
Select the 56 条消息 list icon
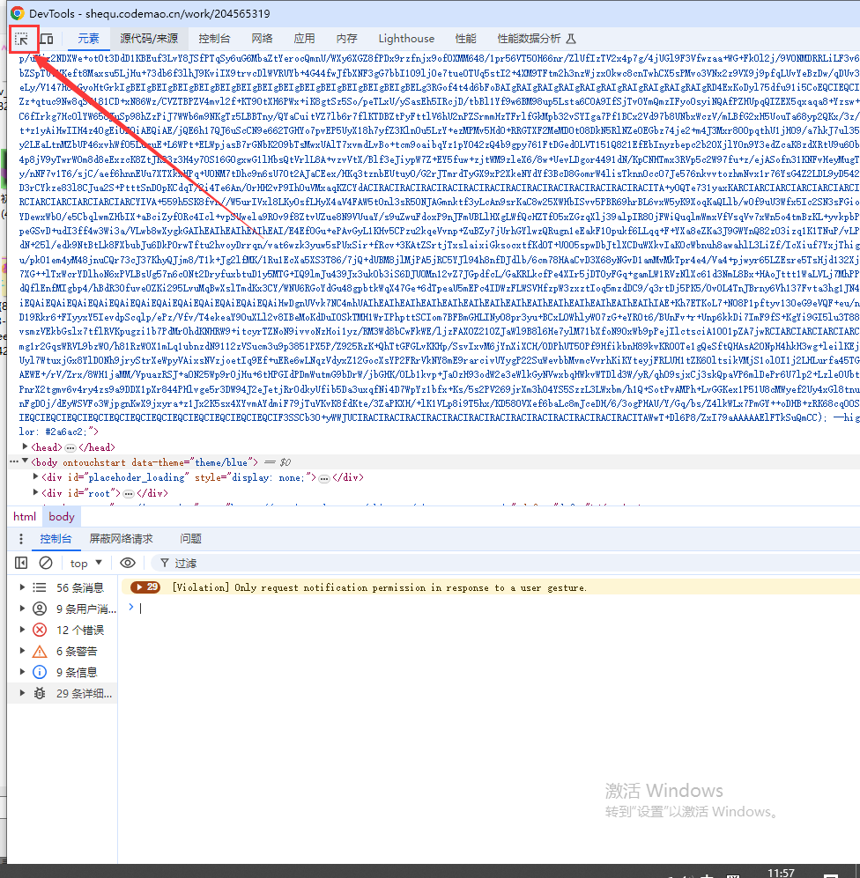40,587
